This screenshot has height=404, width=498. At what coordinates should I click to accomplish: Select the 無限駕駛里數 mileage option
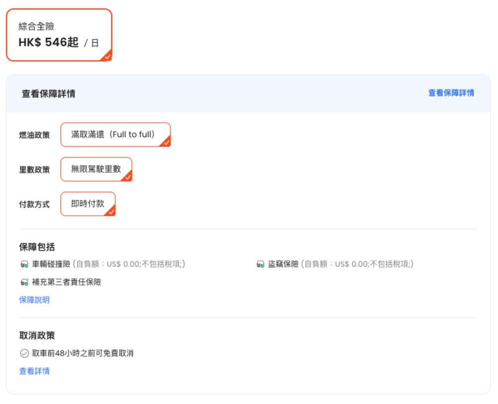pyautogui.click(x=96, y=169)
